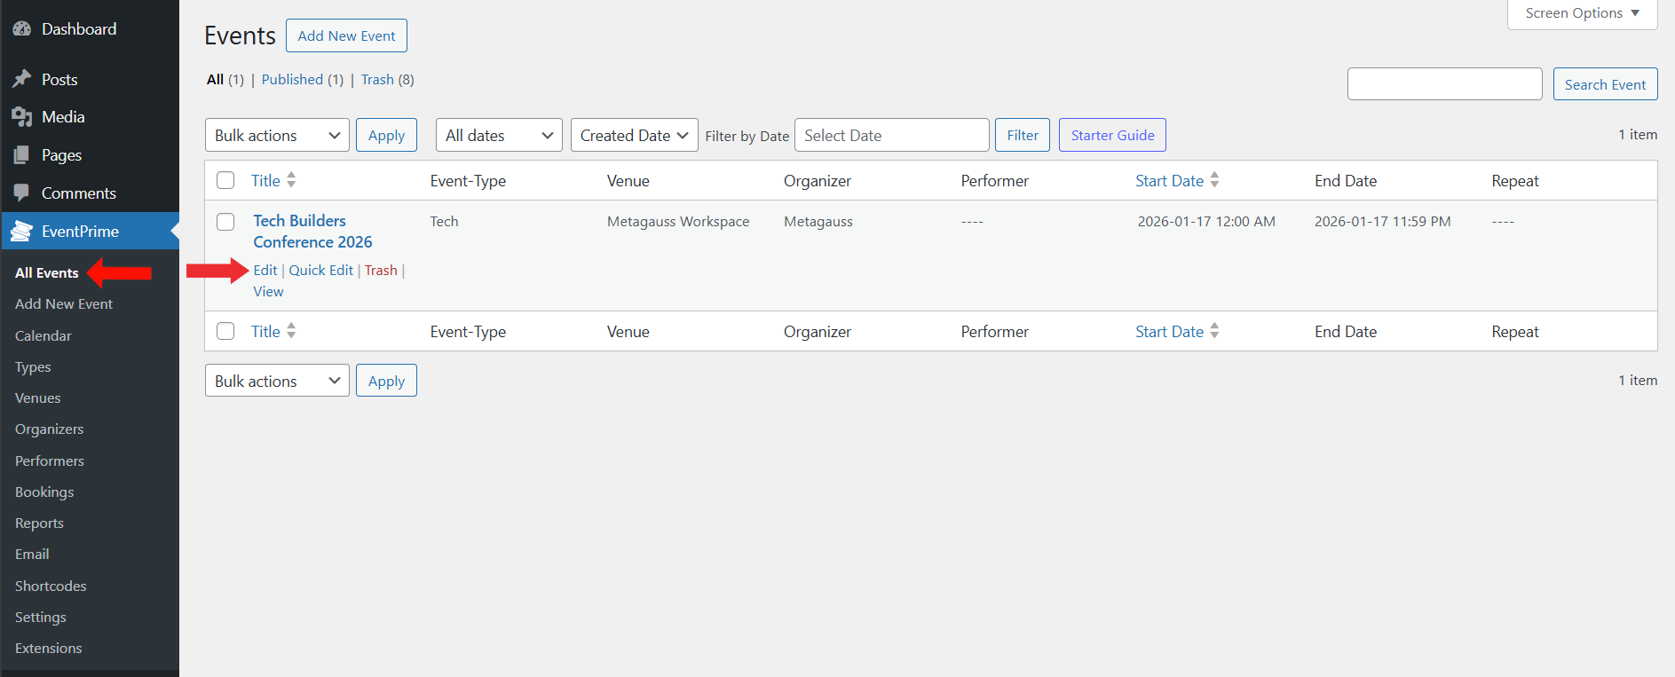Click the Posts pushpin icon

22,80
